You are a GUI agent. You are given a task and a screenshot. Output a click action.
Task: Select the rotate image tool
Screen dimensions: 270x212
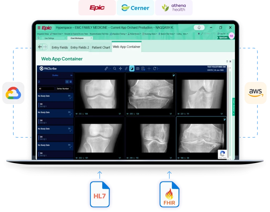(x=126, y=69)
